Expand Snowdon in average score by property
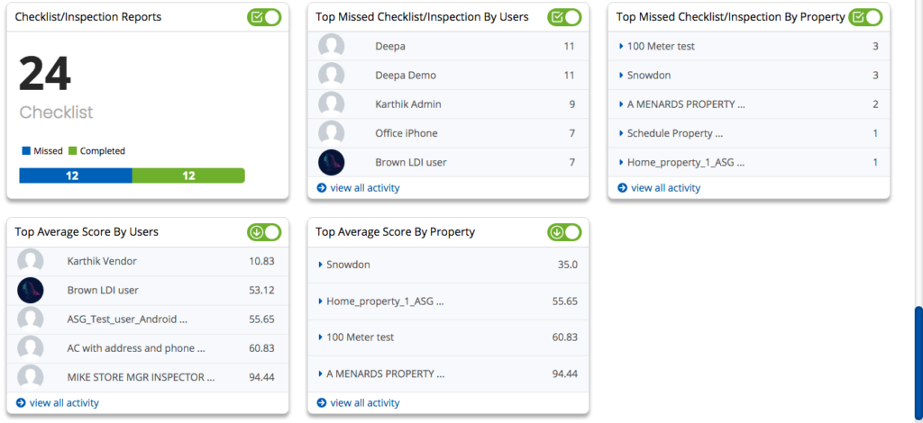923x423 pixels. pyautogui.click(x=321, y=265)
